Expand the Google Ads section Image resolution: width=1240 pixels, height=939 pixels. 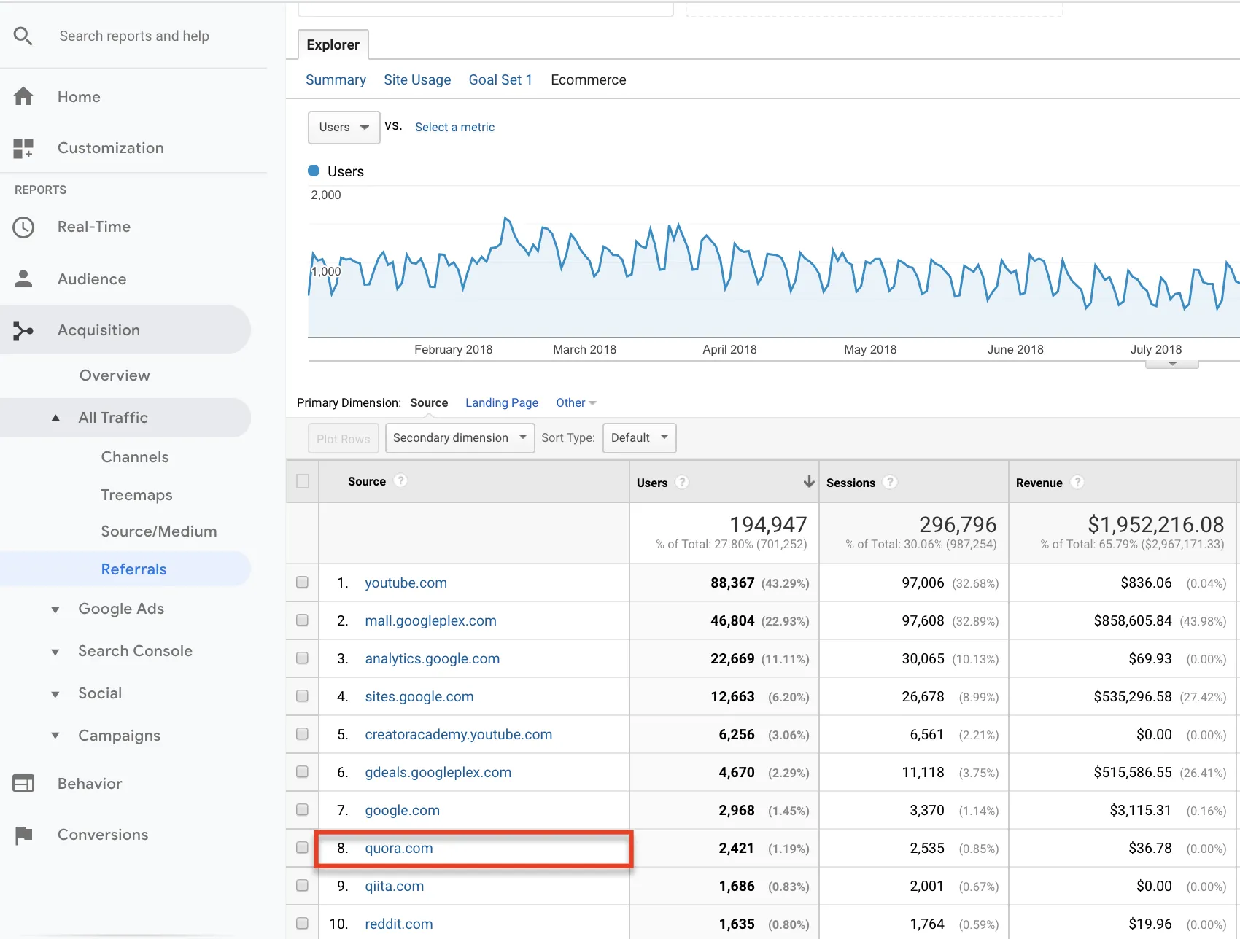pos(55,609)
